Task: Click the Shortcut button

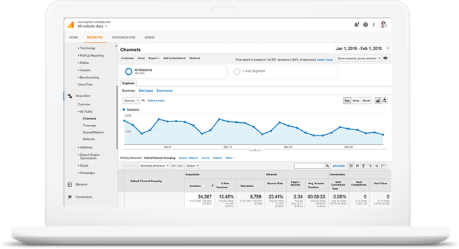Action: [x=194, y=58]
